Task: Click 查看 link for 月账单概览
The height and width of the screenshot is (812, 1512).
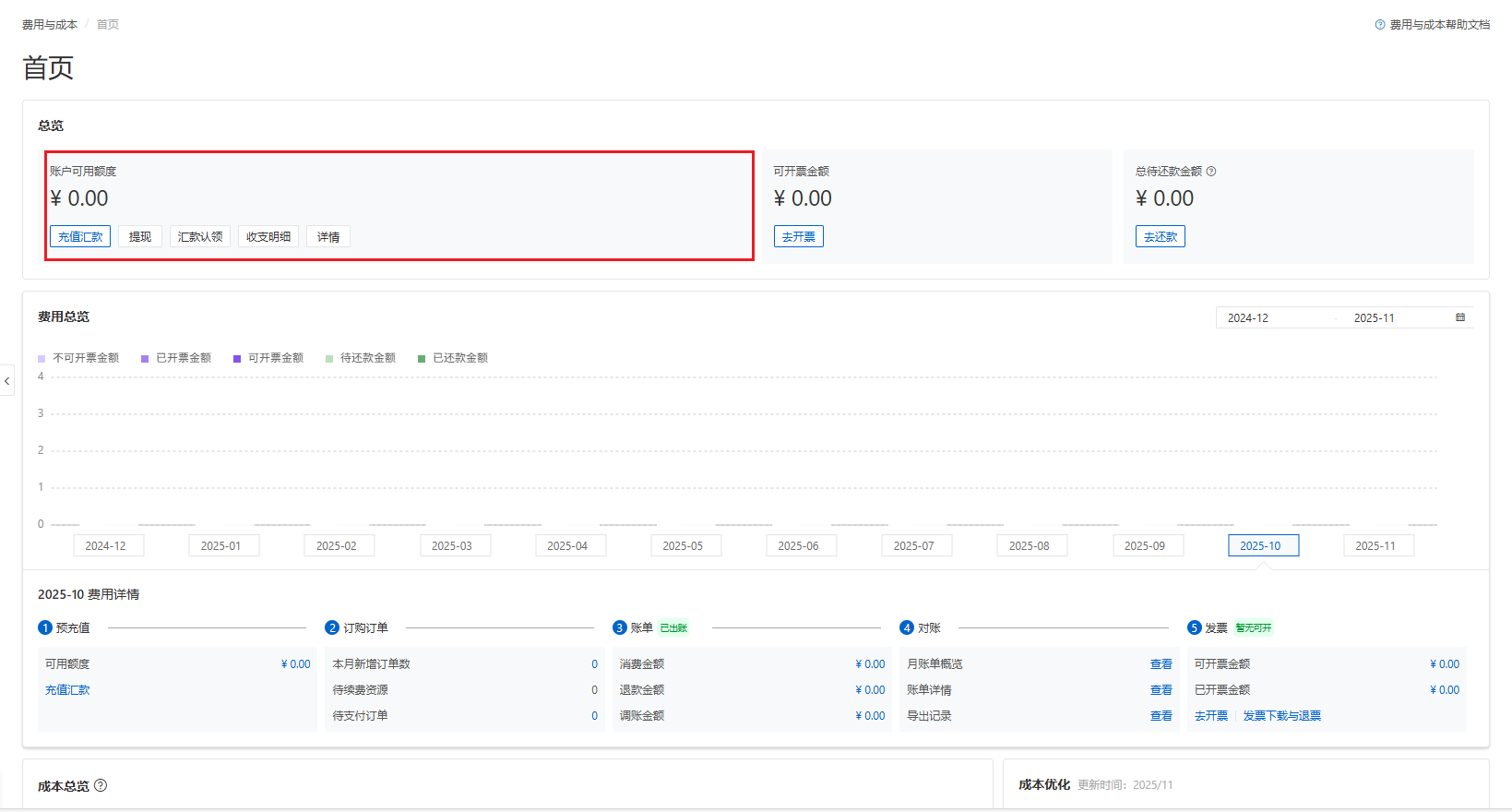Action: 1161,664
